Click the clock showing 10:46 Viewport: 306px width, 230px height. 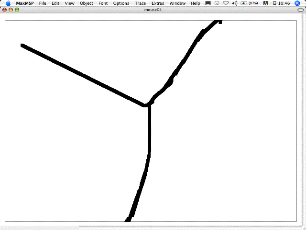point(281,3)
